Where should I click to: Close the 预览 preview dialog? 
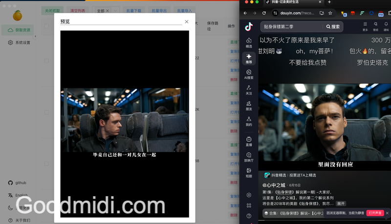pyautogui.click(x=187, y=21)
